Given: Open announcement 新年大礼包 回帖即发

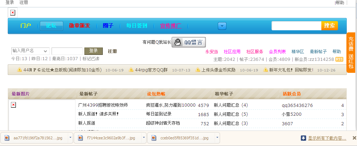Looking at the screenshot, I should (291, 70).
